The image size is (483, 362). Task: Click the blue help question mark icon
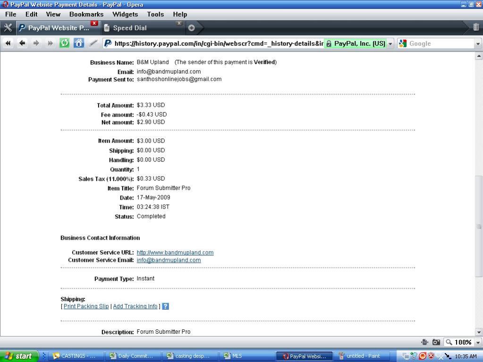coord(165,306)
